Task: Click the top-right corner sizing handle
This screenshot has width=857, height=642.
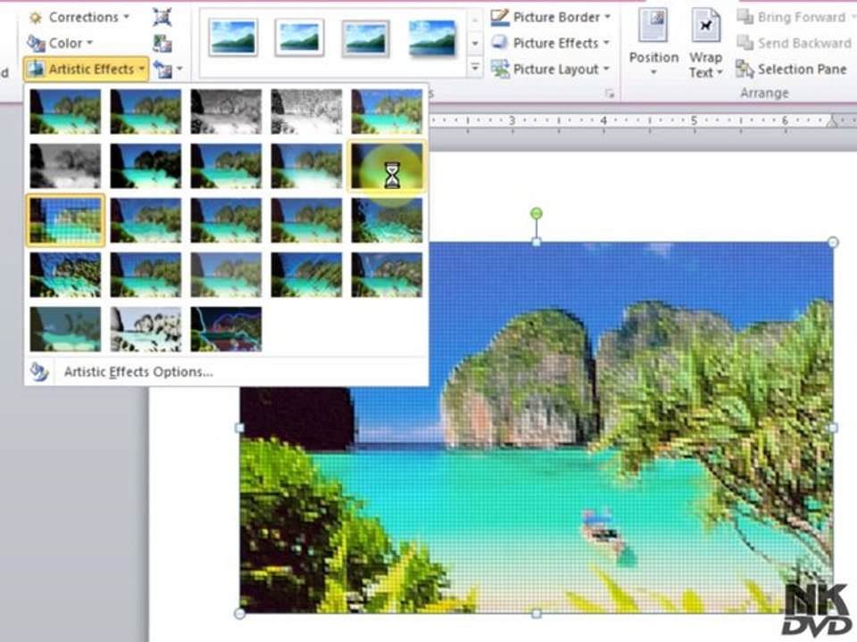Action: (832, 242)
